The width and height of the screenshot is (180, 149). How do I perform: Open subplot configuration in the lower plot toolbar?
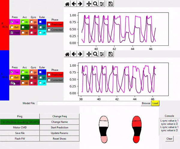[102, 54]
